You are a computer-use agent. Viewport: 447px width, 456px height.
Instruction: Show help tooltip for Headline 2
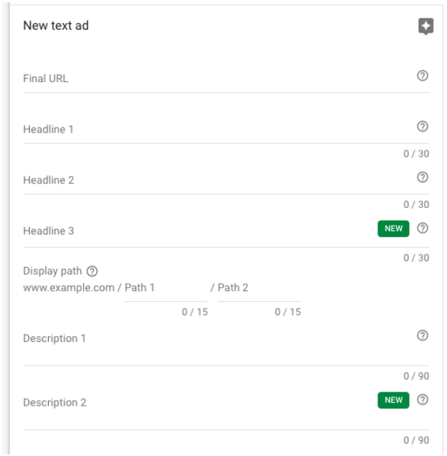[x=423, y=178]
